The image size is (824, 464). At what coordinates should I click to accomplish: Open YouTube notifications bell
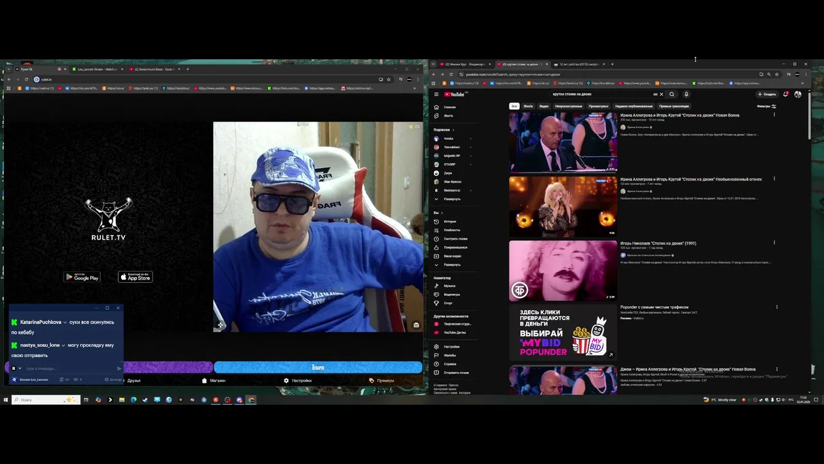pos(785,94)
